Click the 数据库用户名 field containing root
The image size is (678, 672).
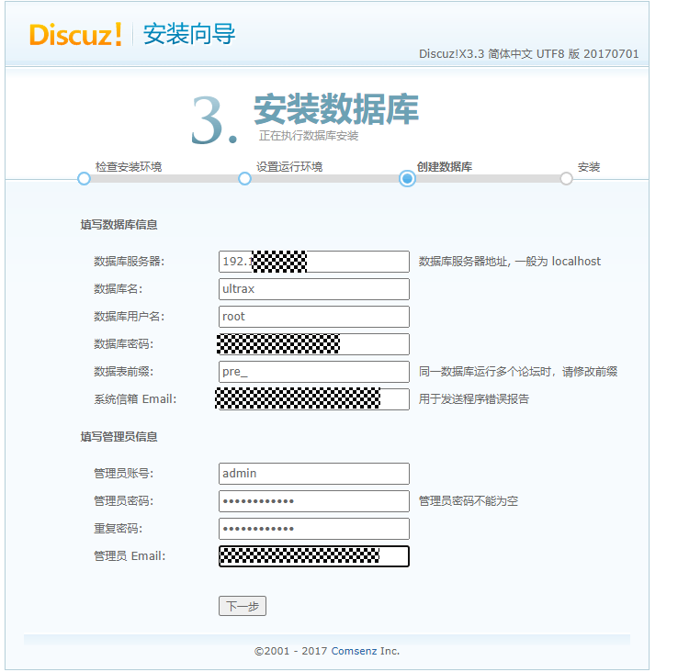[x=314, y=317]
